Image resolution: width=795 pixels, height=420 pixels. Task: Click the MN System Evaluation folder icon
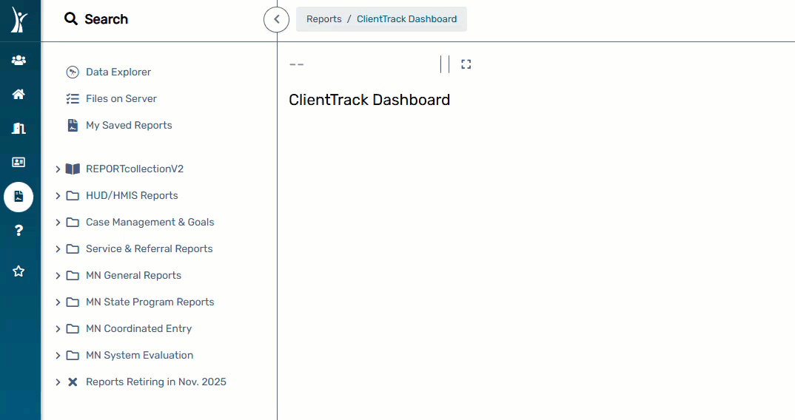[x=73, y=355]
